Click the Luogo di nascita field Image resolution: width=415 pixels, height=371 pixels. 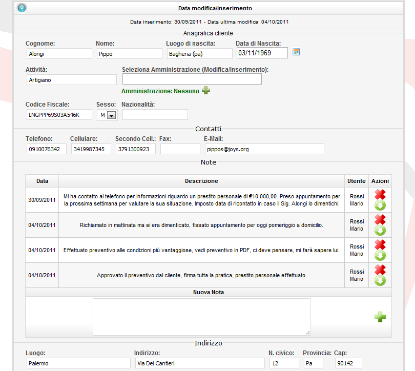point(200,54)
